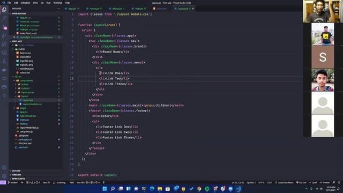Toggle Prettier in status bar

pos(325,182)
